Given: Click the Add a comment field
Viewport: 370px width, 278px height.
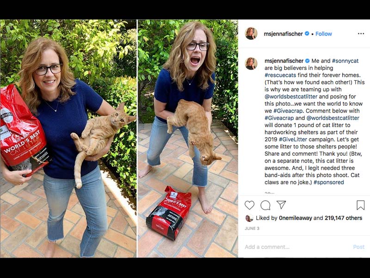Looking at the screenshot, I should tap(297, 247).
